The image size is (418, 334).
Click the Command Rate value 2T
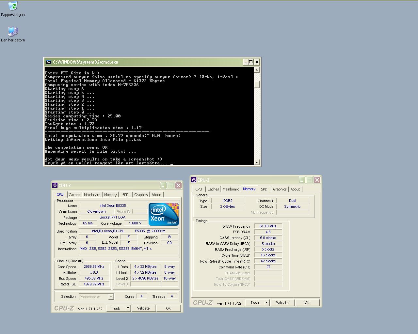point(268,267)
